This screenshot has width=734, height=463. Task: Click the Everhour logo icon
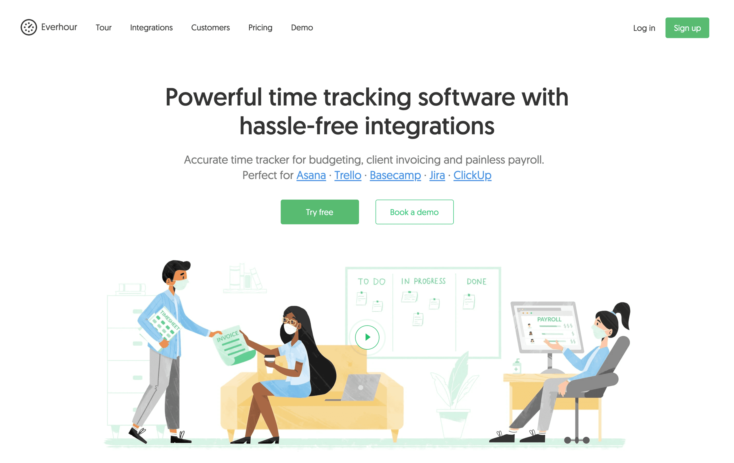(x=28, y=27)
